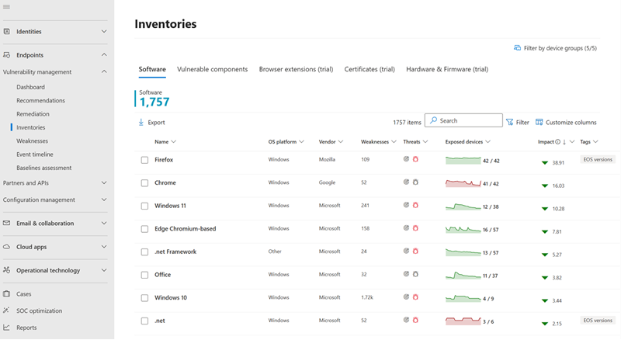Click the hamburger menu icon in sidebar
Screen dimensions: 621x340
[7, 7]
